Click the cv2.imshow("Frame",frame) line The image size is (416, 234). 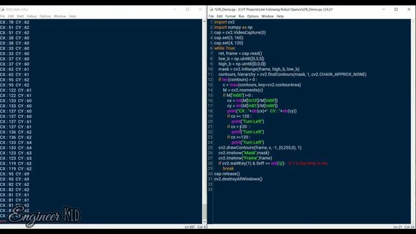245,158
